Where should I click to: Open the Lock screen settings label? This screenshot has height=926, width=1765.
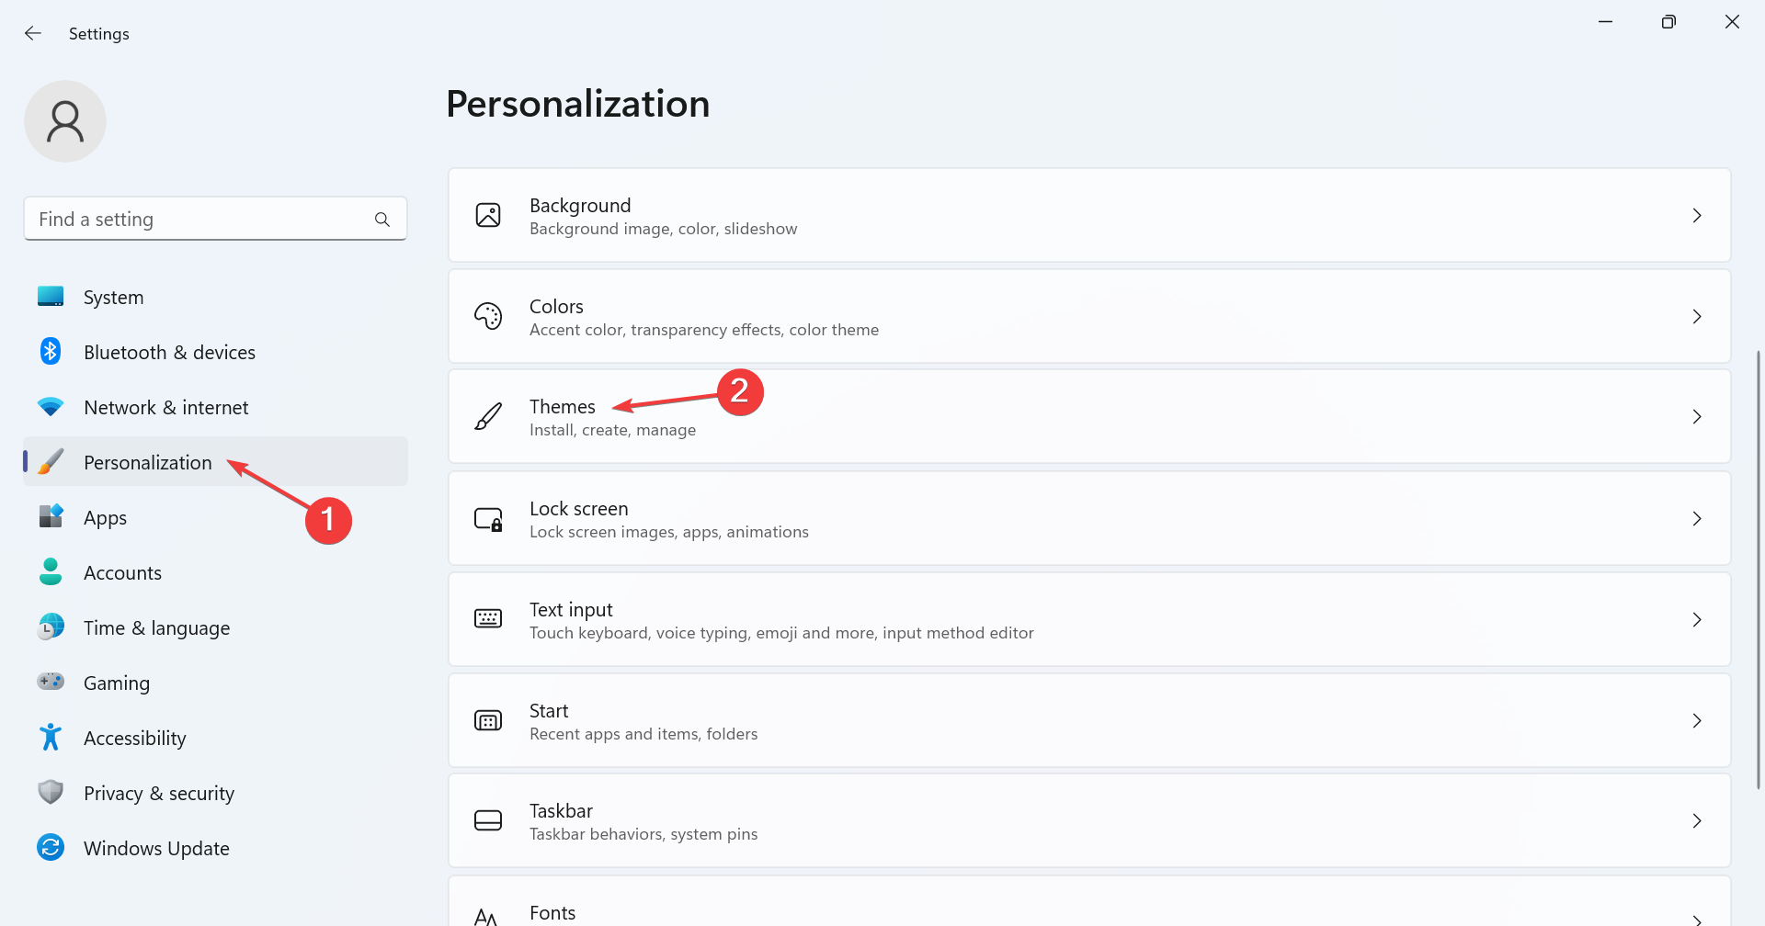click(x=579, y=509)
